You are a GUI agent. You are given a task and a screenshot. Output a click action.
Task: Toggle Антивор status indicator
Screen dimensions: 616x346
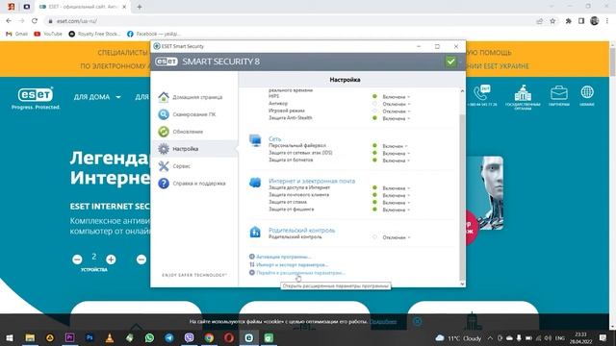coord(374,104)
